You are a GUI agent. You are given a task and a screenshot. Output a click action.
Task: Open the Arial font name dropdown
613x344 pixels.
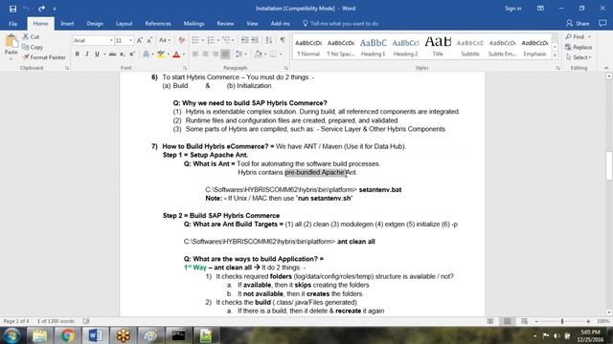[111, 40]
